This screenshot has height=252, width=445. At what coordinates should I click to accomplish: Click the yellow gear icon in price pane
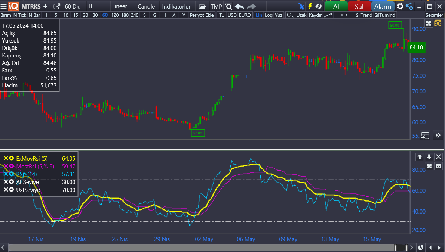point(438,24)
